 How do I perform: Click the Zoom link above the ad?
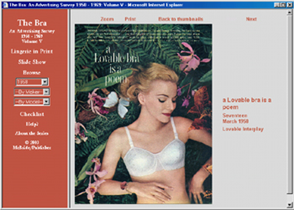pyautogui.click(x=107, y=19)
